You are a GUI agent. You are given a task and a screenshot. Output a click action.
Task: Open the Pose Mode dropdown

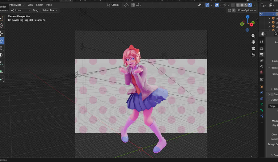[x=17, y=5]
